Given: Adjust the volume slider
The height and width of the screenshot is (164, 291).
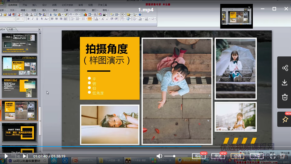Looking at the screenshot, I should click(x=174, y=156).
